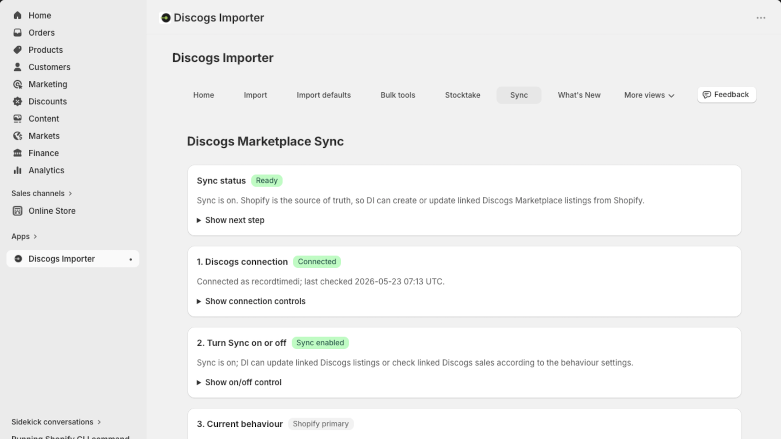
Task: Click the Discogs Importer icon in the sidebar
Action: (x=18, y=259)
